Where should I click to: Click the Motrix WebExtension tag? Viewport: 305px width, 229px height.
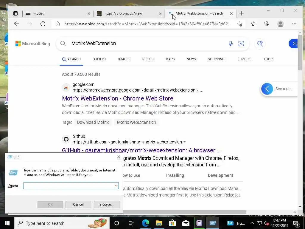pyautogui.click(x=136, y=122)
